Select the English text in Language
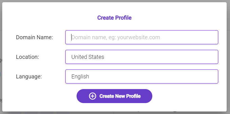 pyautogui.click(x=80, y=76)
